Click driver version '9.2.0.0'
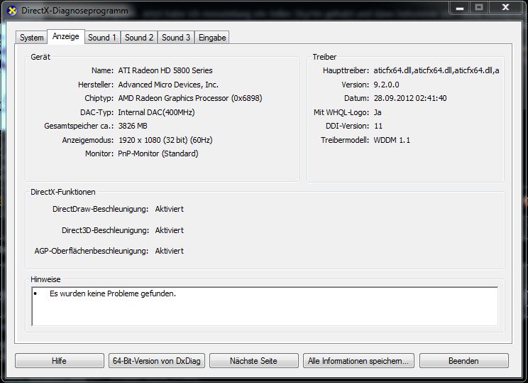The width and height of the screenshot is (528, 383). [386, 85]
